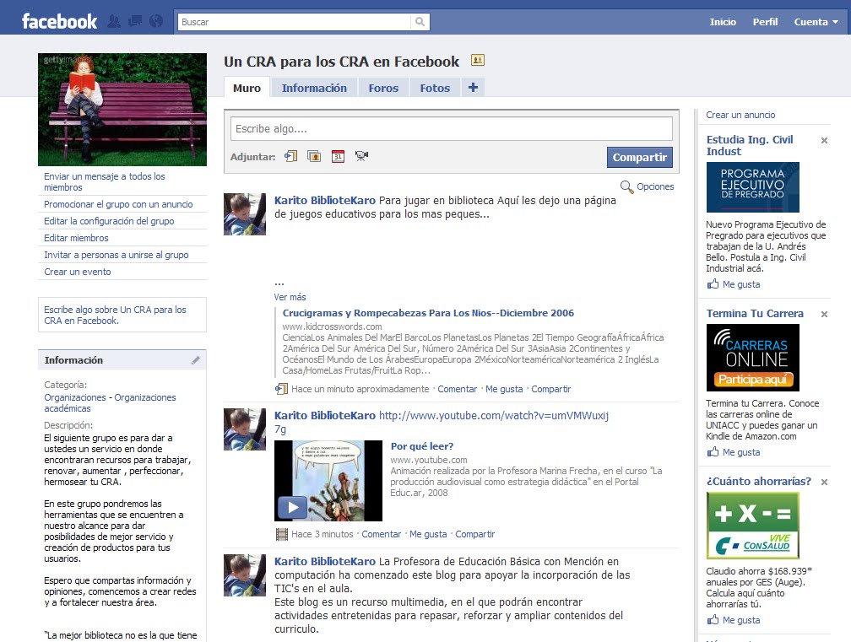Open Organizaciones académicas link
The image size is (851, 642).
(110, 403)
